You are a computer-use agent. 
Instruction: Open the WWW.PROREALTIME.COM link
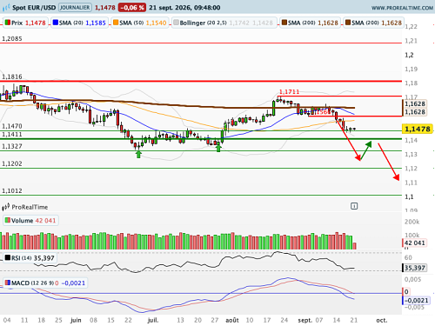[402, 8]
